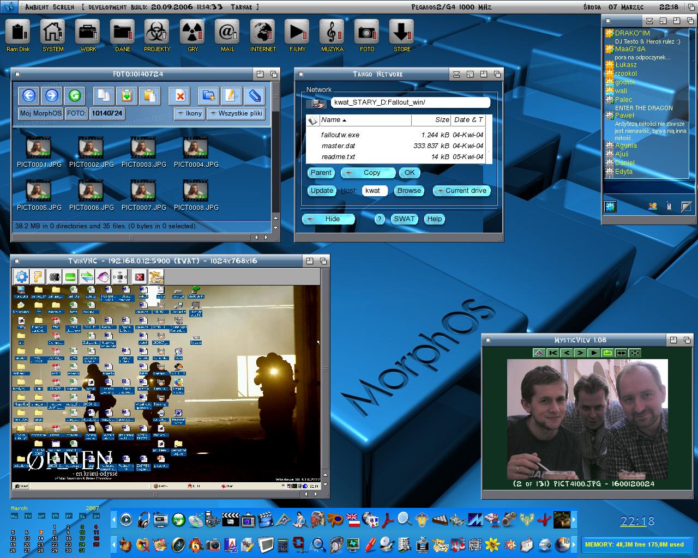698x558 pixels.
Task: Go back in FOTO file window
Action: coord(29,96)
